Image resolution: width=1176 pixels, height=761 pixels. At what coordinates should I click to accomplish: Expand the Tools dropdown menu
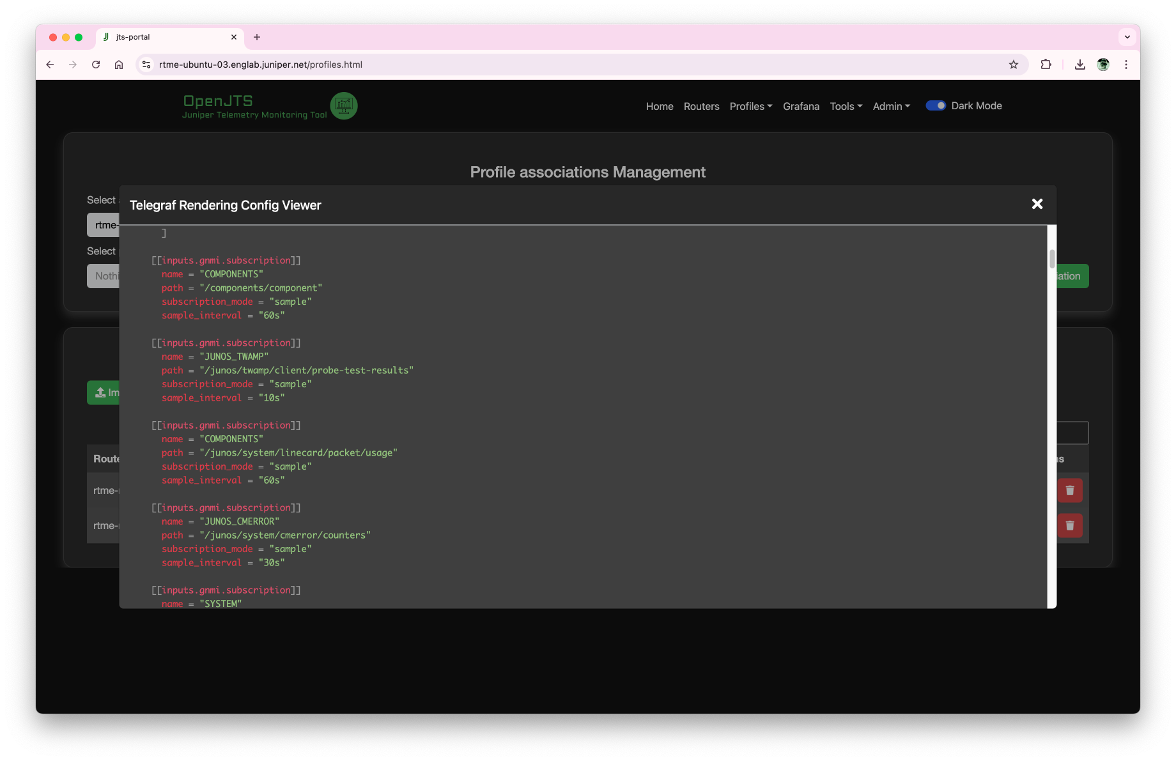[x=846, y=107]
